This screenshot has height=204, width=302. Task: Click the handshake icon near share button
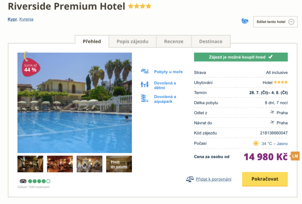pyautogui.click(x=245, y=22)
